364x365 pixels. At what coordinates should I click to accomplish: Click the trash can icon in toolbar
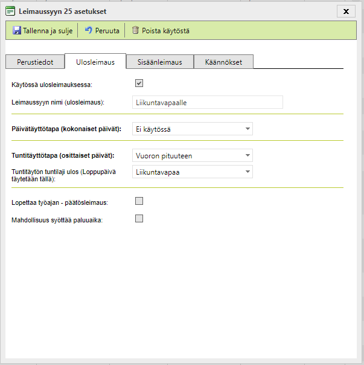pyautogui.click(x=135, y=30)
